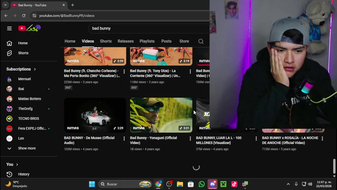Open Matias Bottero subscription channel
Screen dimensions: 337x190
tap(30, 99)
